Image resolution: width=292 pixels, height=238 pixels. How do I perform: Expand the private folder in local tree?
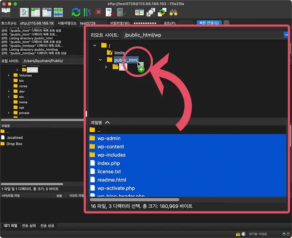point(8,113)
